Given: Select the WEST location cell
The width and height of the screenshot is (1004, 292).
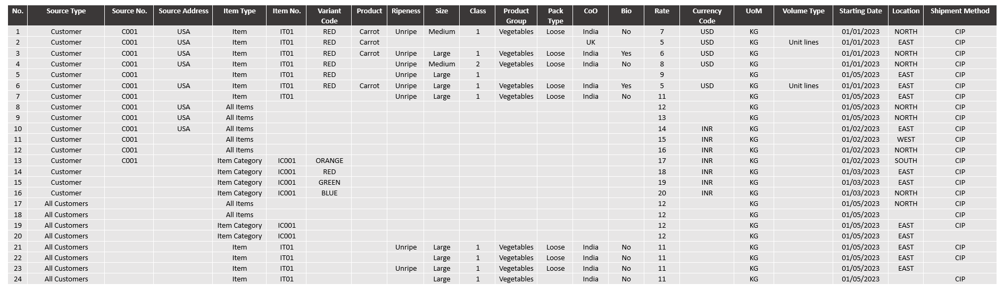Looking at the screenshot, I should tap(906, 140).
